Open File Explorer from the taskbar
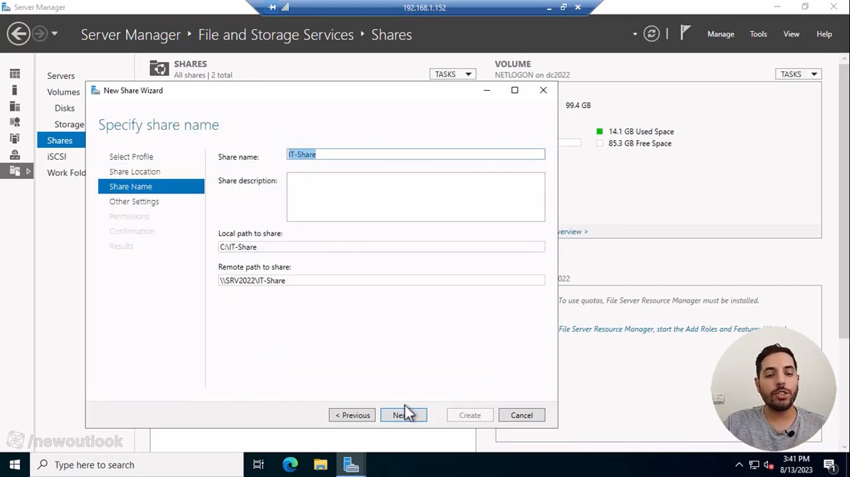Viewport: 850px width, 477px height. pyautogui.click(x=320, y=465)
